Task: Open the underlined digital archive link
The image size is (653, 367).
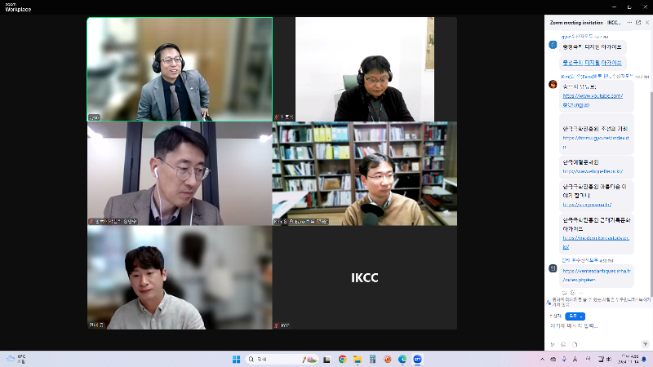Action: click(592, 62)
